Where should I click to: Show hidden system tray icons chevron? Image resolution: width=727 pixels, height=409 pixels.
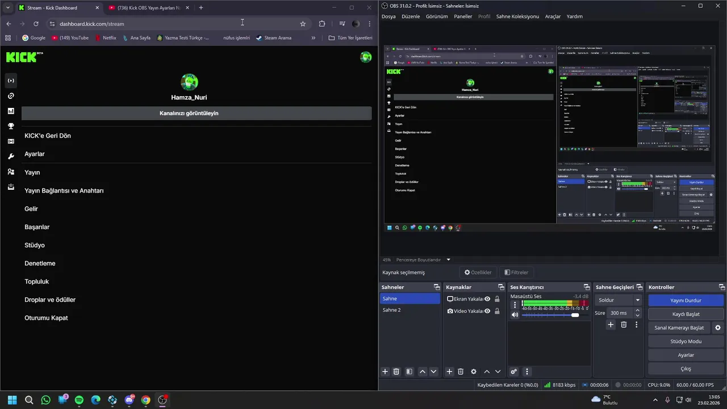pos(655,400)
